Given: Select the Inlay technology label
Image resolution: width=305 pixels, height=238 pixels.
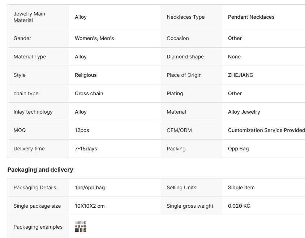Looking at the screenshot, I should pos(33,112).
